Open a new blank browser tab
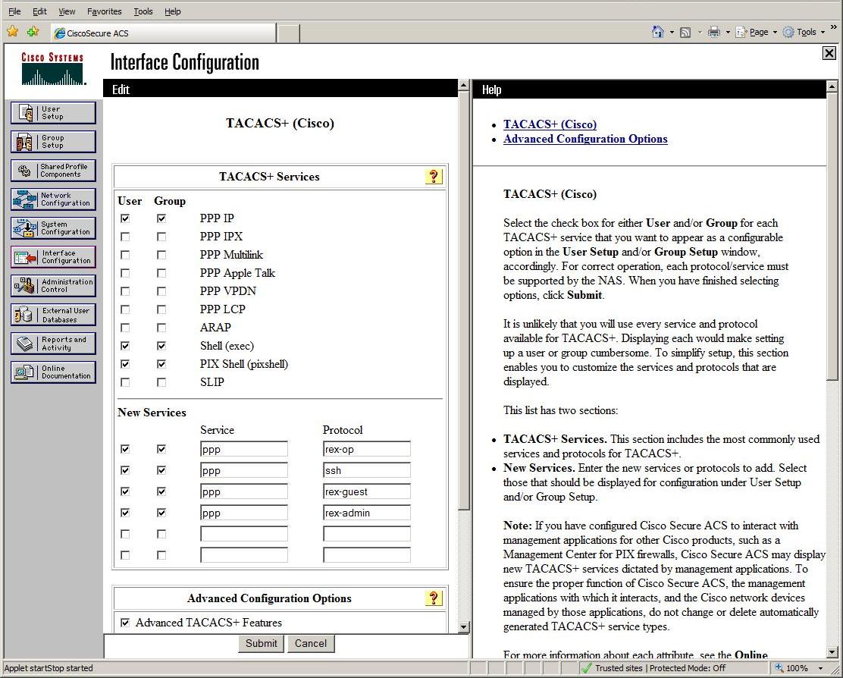 (289, 33)
